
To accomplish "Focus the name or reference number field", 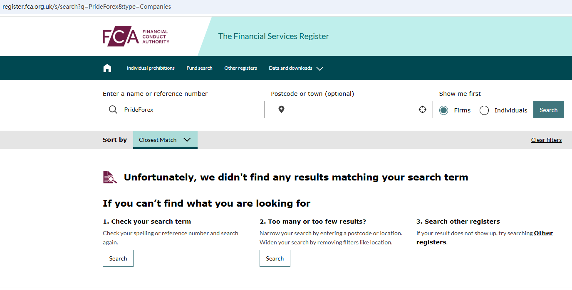I will [191, 110].
